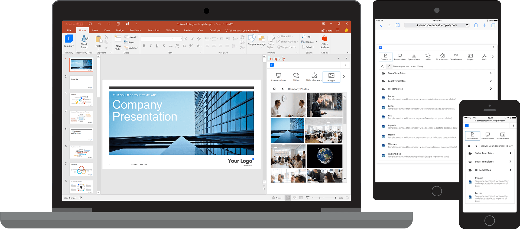This screenshot has width=520, height=229.
Task: Open the iPad browser bookmarks icon
Action: pyautogui.click(x=398, y=25)
